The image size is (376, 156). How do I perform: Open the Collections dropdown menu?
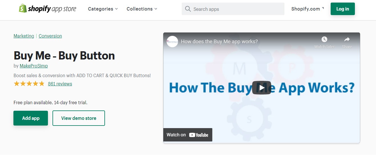point(142,9)
